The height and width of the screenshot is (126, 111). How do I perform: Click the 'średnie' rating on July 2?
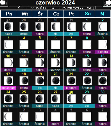24,124
